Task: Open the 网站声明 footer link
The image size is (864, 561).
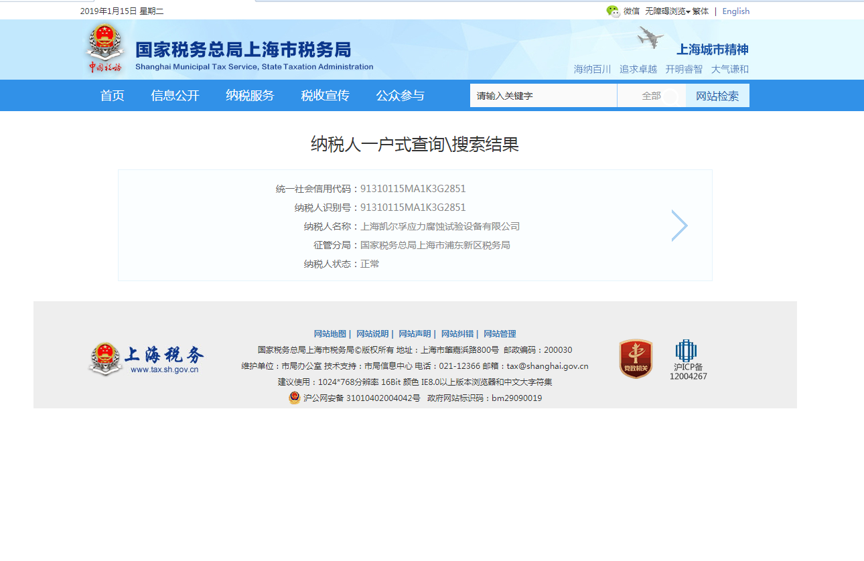Action: [415, 334]
